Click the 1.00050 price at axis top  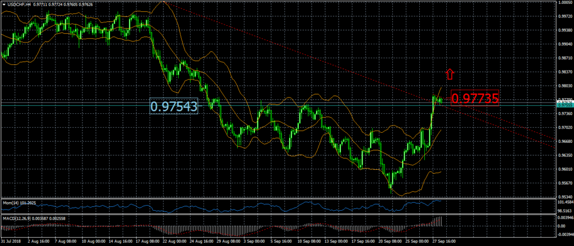tap(565, 2)
